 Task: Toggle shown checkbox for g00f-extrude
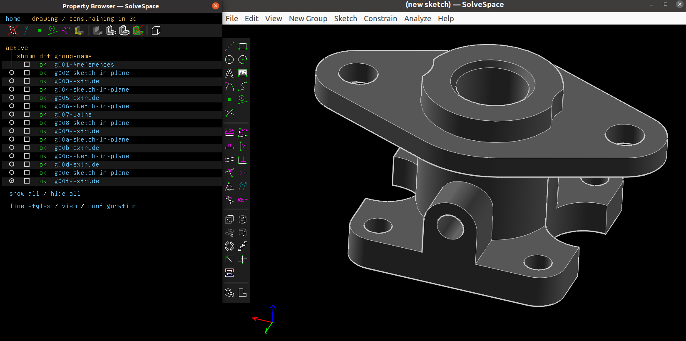click(27, 181)
